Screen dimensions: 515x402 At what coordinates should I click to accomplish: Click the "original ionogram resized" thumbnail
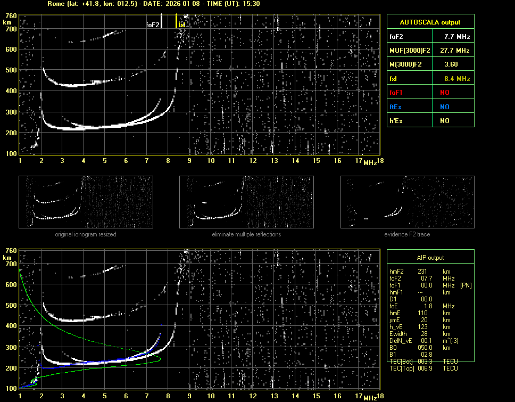click(86, 202)
